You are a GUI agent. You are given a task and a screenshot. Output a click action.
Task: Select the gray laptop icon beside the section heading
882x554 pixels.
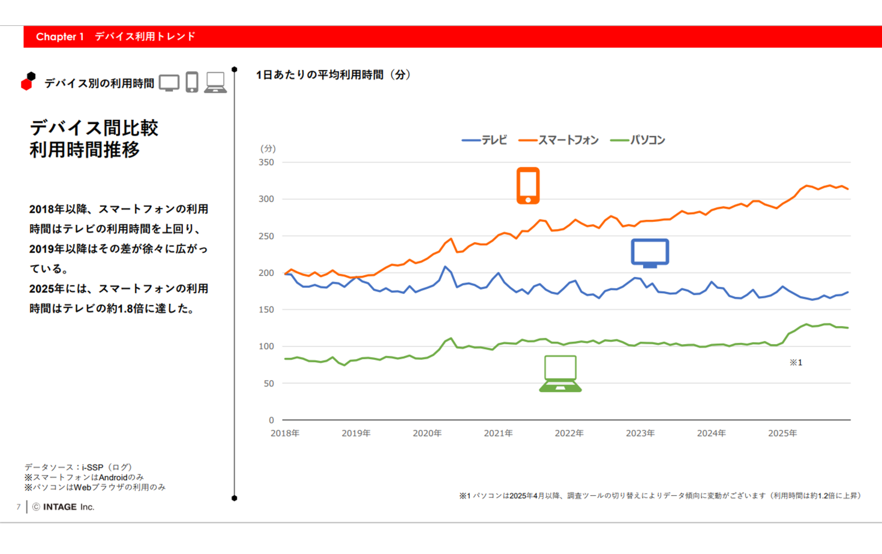pyautogui.click(x=215, y=83)
